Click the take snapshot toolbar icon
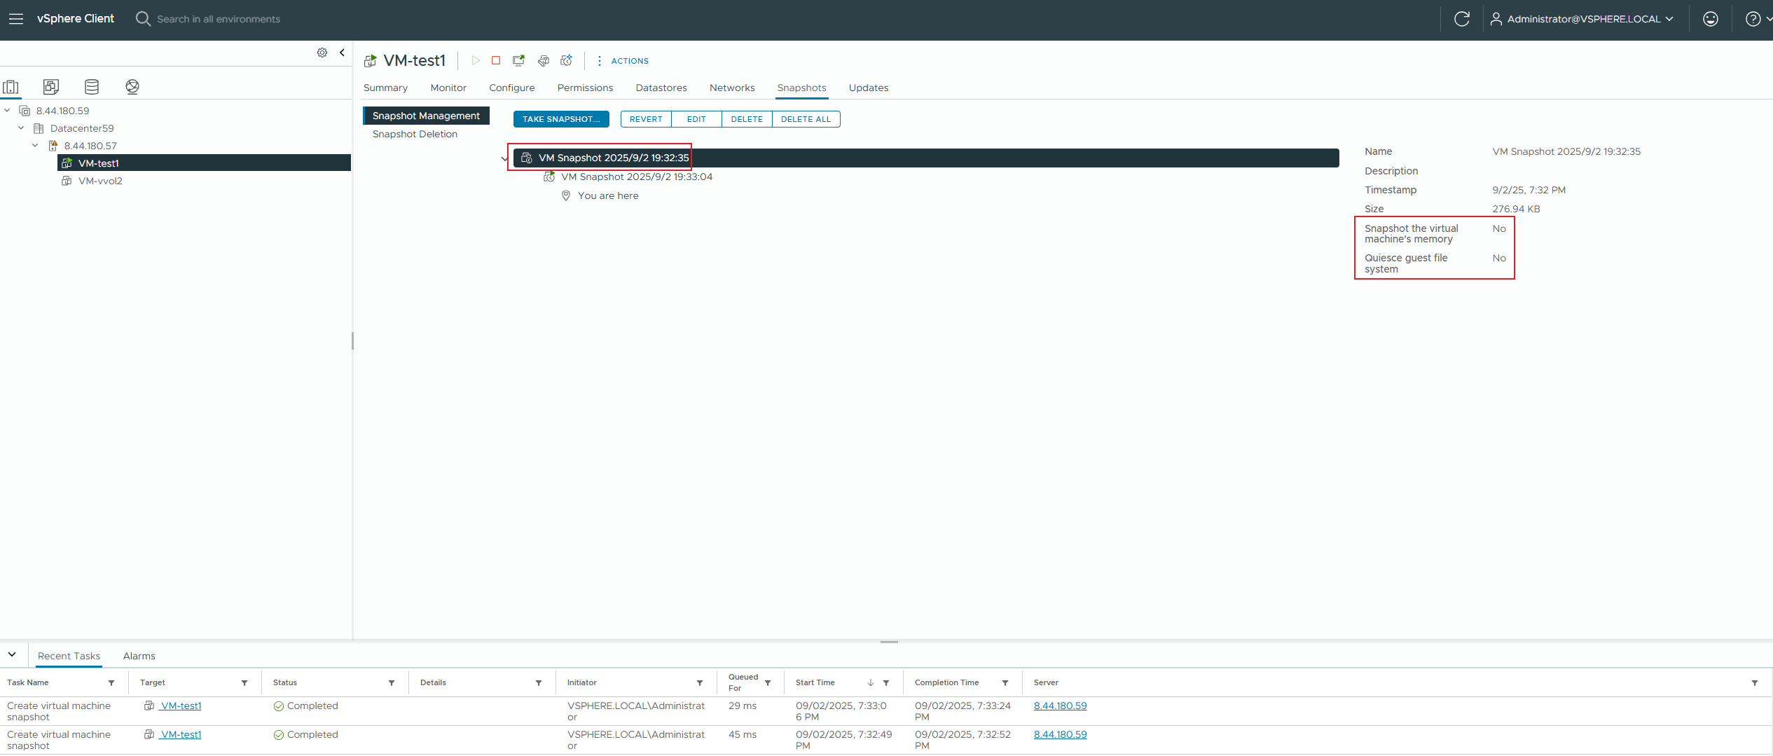Viewport: 1773px width, 756px height. click(567, 61)
